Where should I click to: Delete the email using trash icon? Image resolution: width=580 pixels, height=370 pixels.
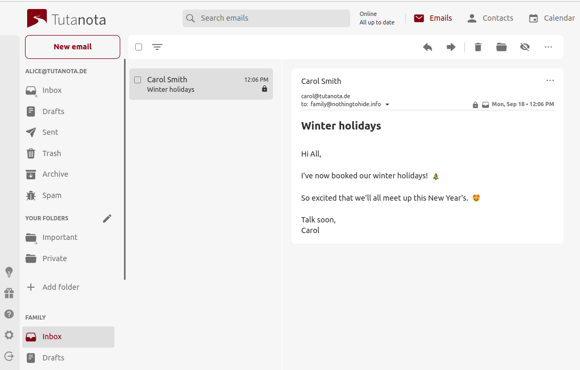[x=478, y=47]
